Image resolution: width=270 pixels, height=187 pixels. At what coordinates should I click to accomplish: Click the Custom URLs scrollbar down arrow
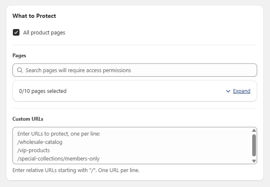[x=254, y=161]
